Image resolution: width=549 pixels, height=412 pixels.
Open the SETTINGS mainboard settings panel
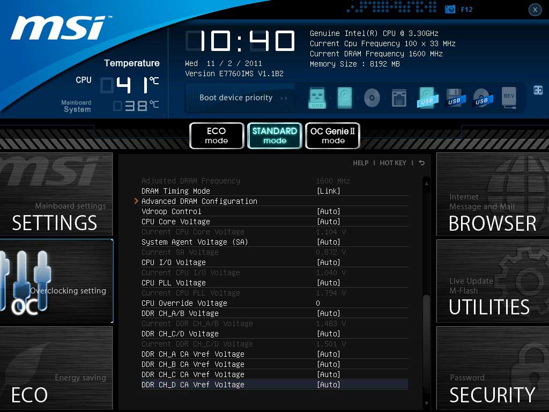click(56, 194)
